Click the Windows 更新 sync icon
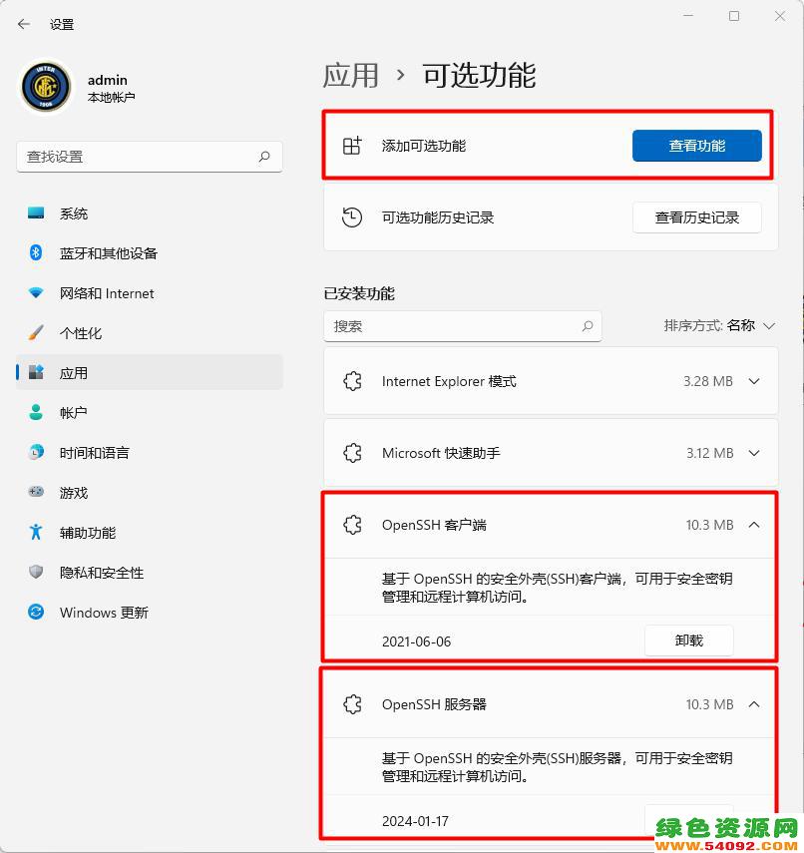This screenshot has width=804, height=853. 36,612
